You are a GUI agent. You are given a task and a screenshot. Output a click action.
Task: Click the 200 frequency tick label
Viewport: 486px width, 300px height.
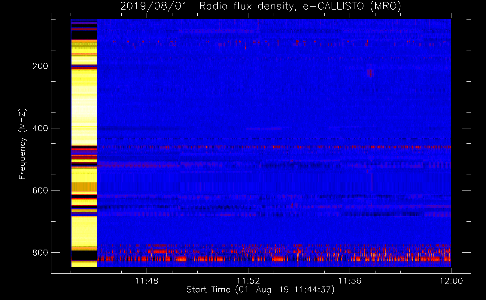point(40,66)
